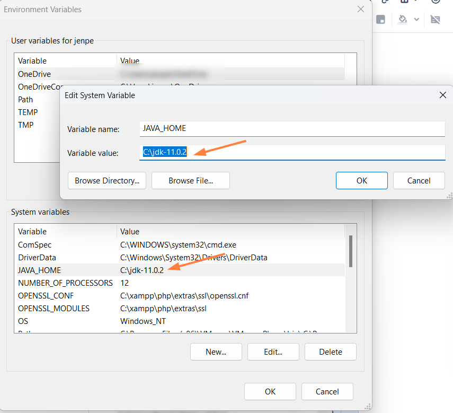Click Delete under System variables
Screen dimensions: 453x413
(330, 352)
